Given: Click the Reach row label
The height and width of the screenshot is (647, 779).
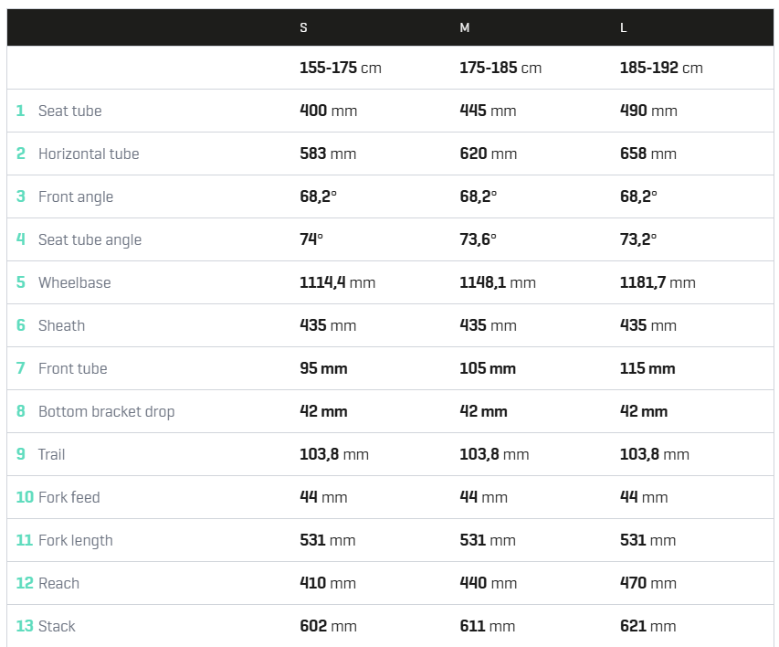Looking at the screenshot, I should click(x=58, y=583).
